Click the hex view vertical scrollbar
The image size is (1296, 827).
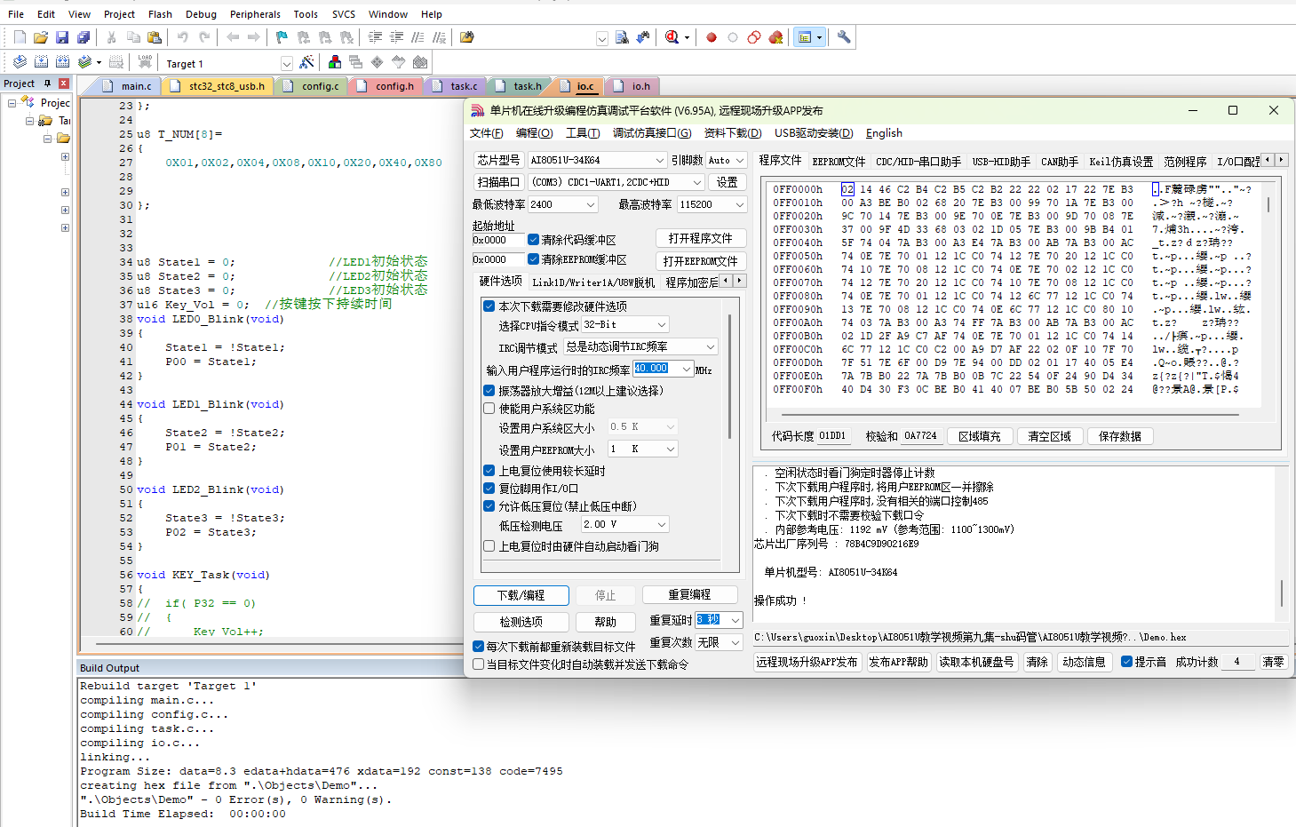[1268, 204]
